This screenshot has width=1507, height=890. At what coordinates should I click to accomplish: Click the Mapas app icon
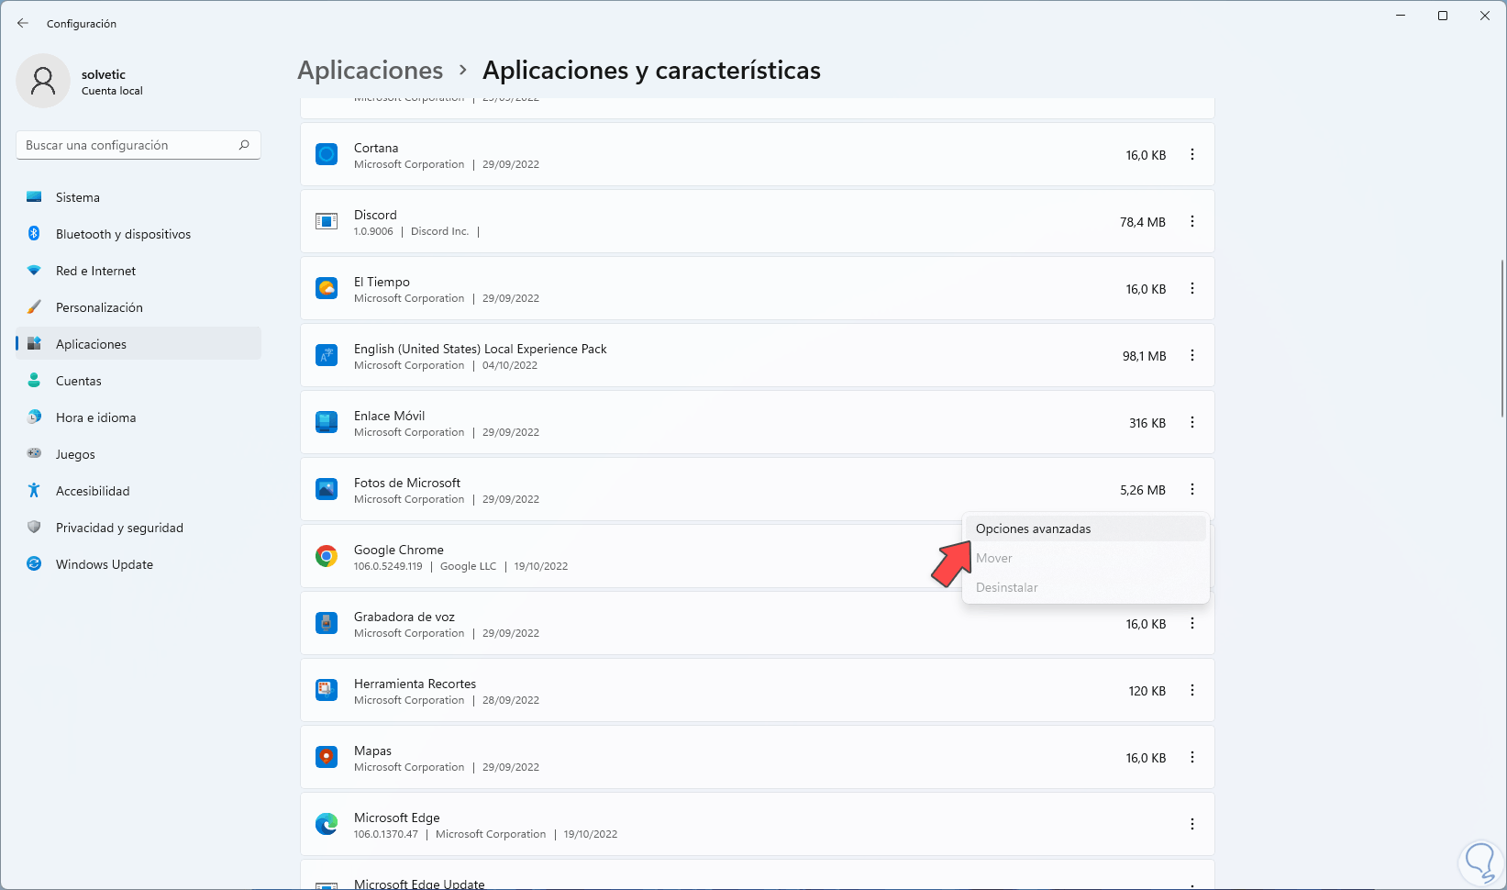[327, 757]
